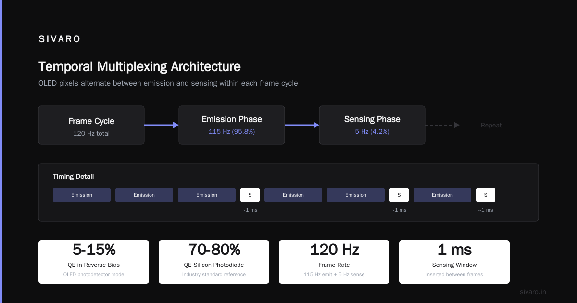Image resolution: width=577 pixels, height=303 pixels.
Task: Click the Sensing Phase box
Action: 372,125
